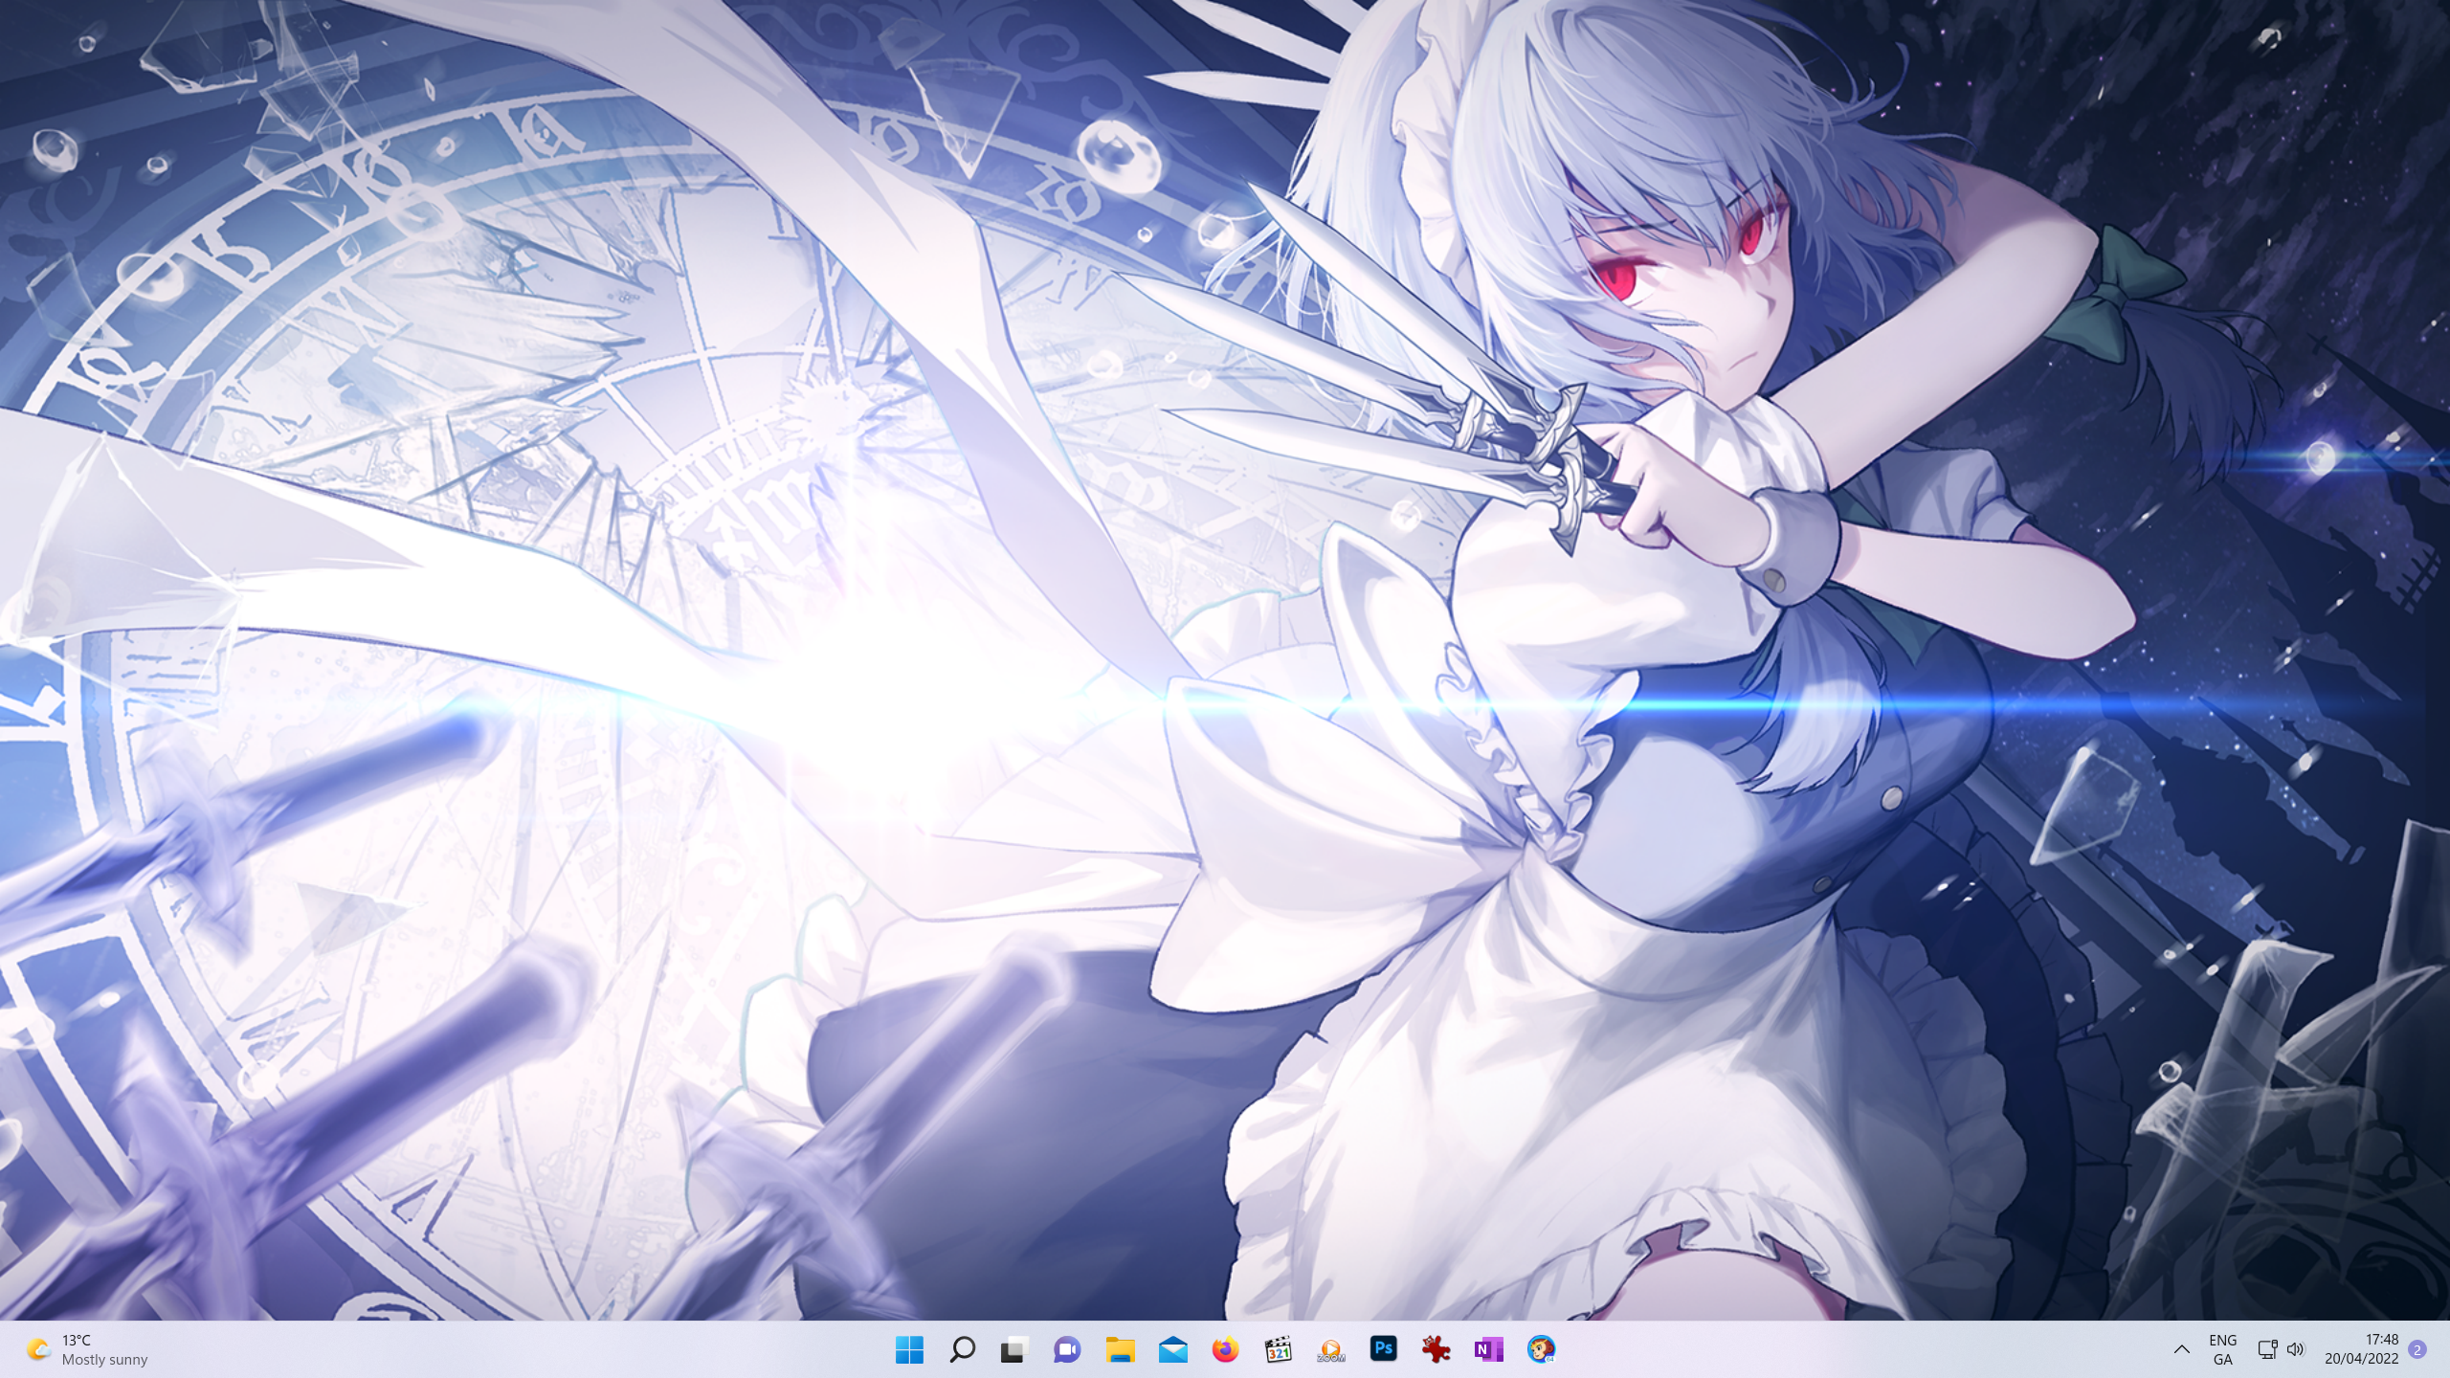Open ENG GA language switcher

[2222, 1349]
